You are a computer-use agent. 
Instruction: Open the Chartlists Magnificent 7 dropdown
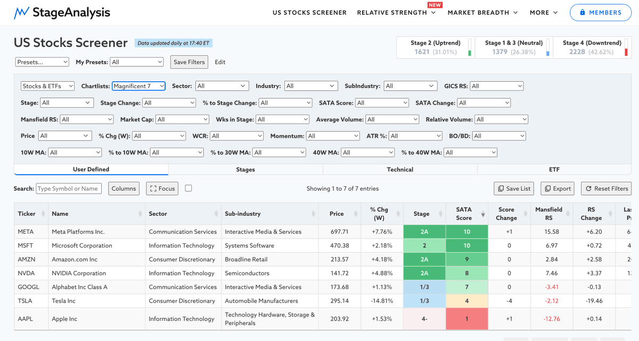(x=138, y=86)
